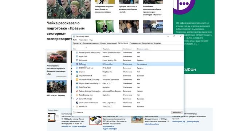Image resolution: width=233 pixels, height=131 pixels.
Task: Open the Подробности tab
Action: 147,43
